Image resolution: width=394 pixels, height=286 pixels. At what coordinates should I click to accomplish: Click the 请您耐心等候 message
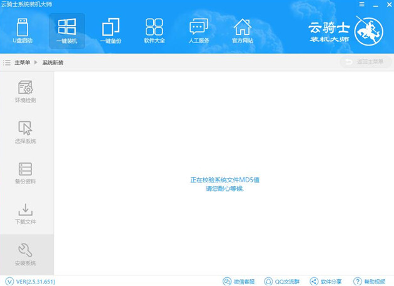click(225, 189)
